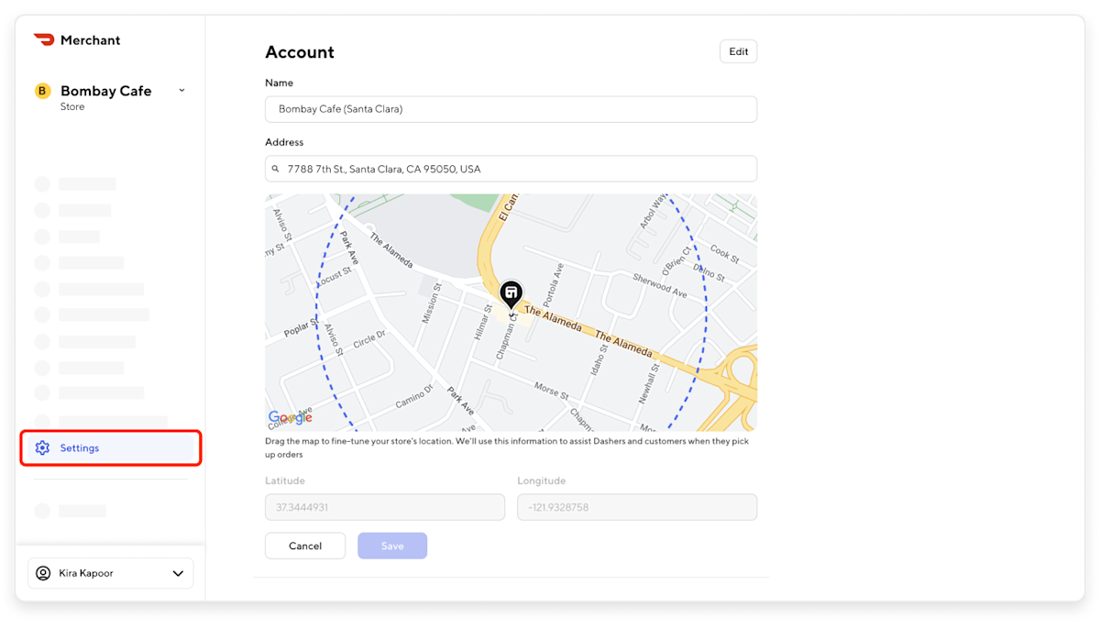Click the Mission St label on map
This screenshot has height=629, width=1100.
tap(430, 303)
